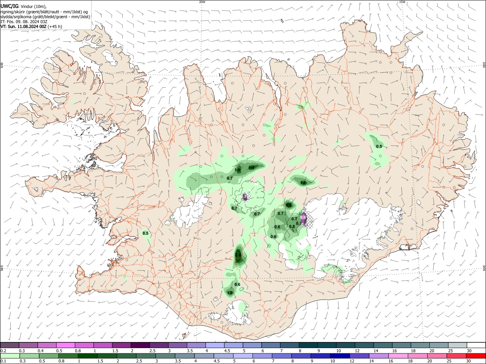Click the 0.7 value next to the northern 1.0
Viewport: 486px width, 364px height.
click(x=230, y=178)
